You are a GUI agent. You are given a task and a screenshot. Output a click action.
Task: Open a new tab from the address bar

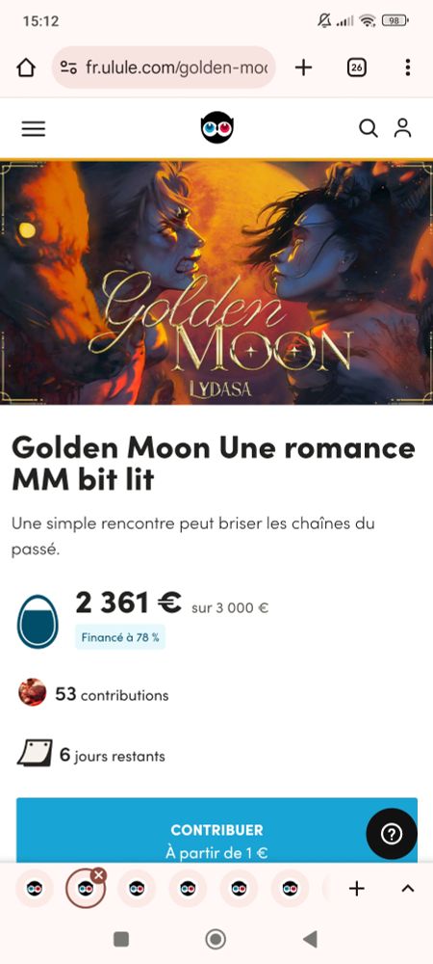pos(304,67)
